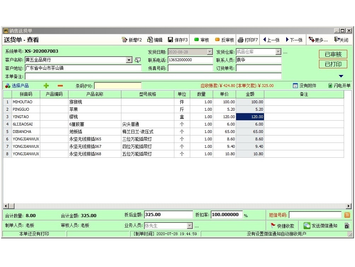Go to the next document with 下一张
The height and width of the screenshot is (267, 355).
click(x=294, y=40)
